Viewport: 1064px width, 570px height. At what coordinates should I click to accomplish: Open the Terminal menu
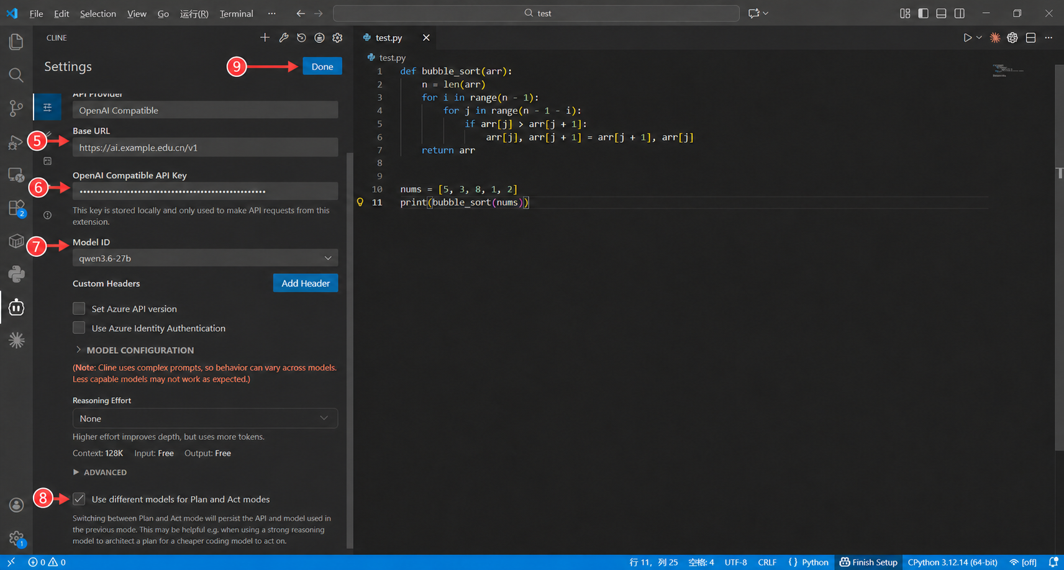pyautogui.click(x=236, y=13)
